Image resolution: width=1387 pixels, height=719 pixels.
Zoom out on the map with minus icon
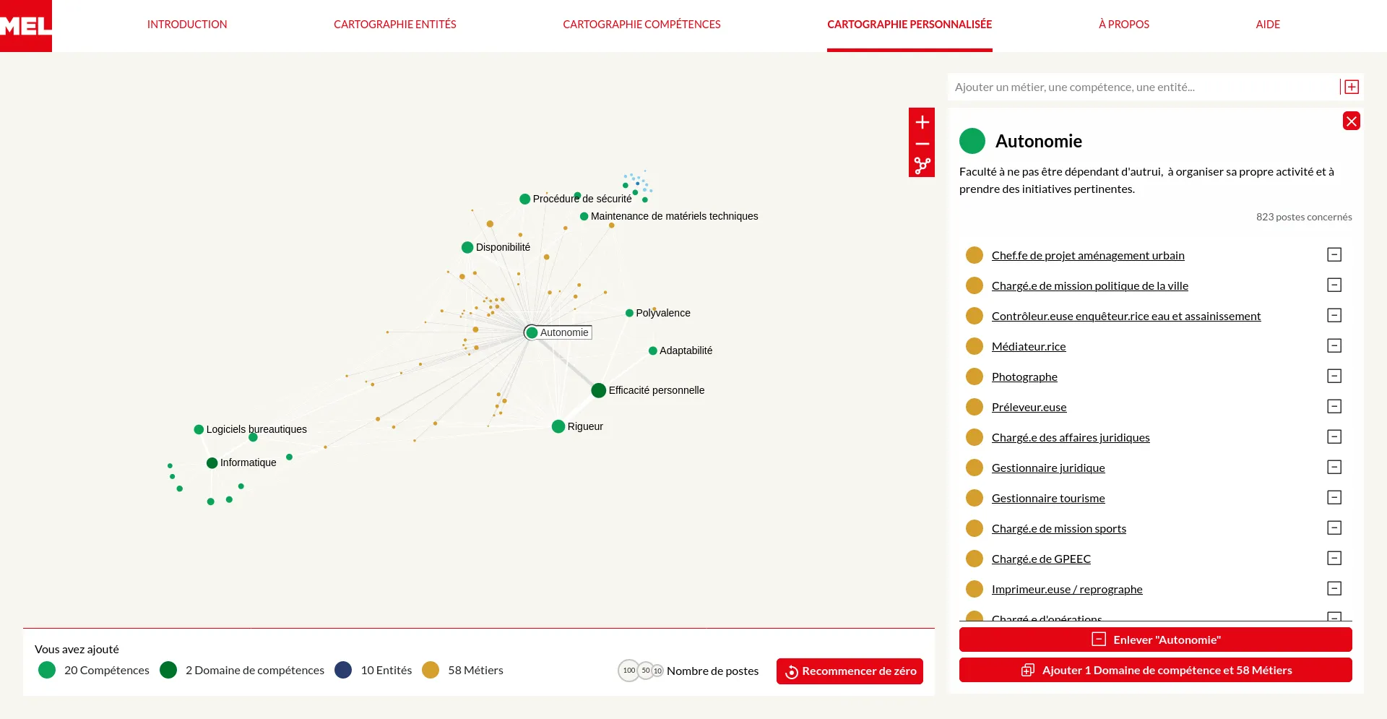coord(922,144)
